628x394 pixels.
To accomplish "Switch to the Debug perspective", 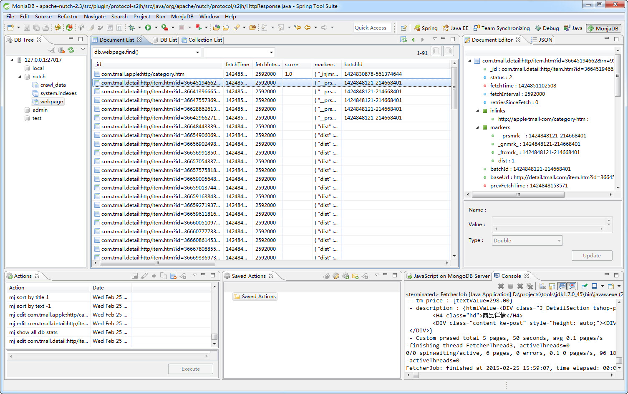I will [547, 28].
